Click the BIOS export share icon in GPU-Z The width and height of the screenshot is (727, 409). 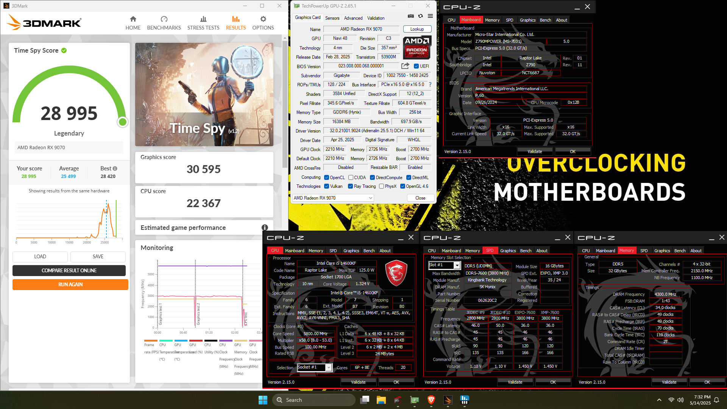point(406,66)
